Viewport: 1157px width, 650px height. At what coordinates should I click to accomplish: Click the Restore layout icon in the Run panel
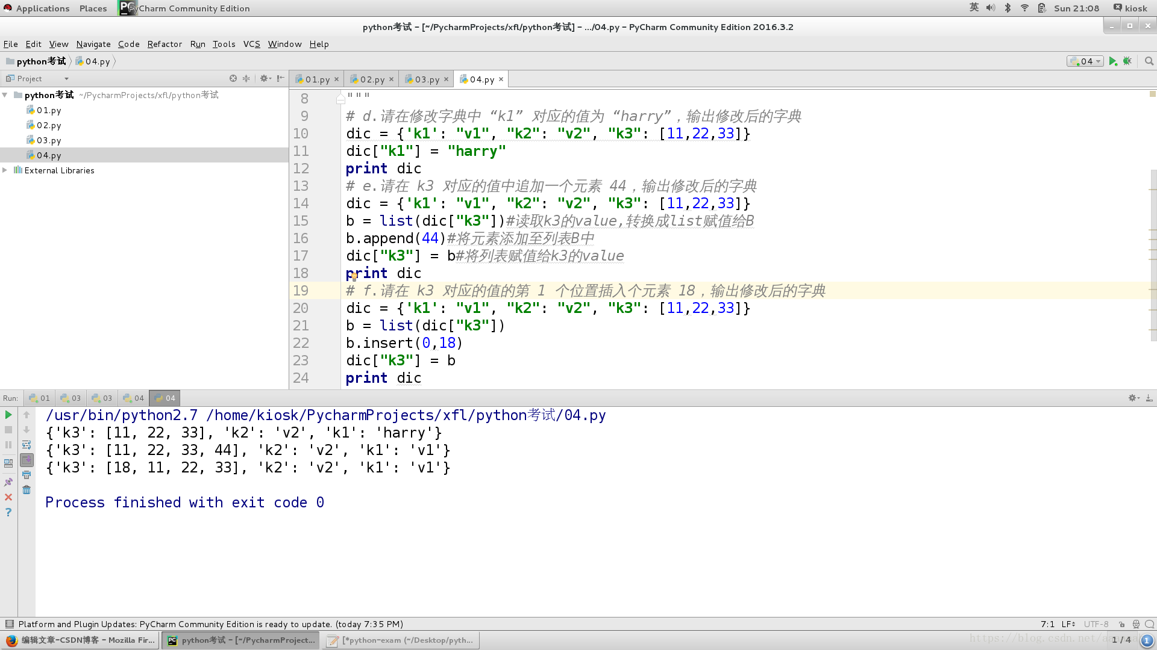[x=8, y=463]
